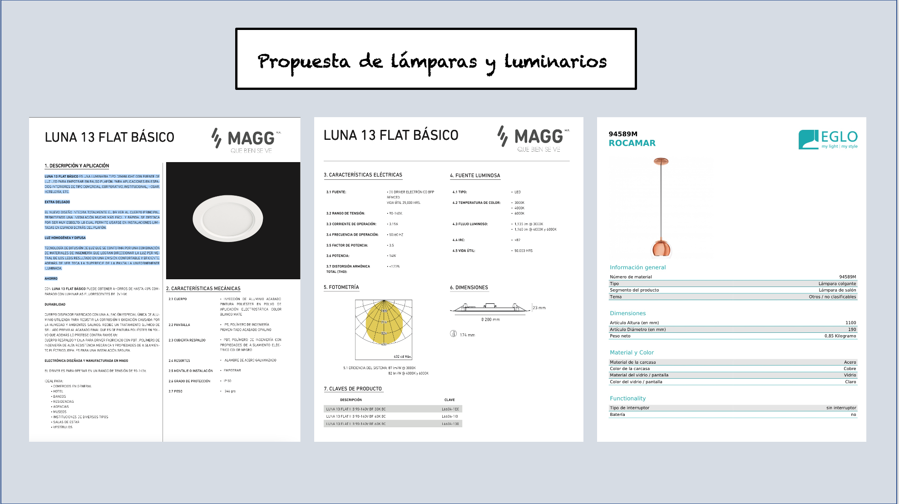Click the luminaire side-profile dimension drawing
The width and height of the screenshot is (899, 504).
click(489, 308)
